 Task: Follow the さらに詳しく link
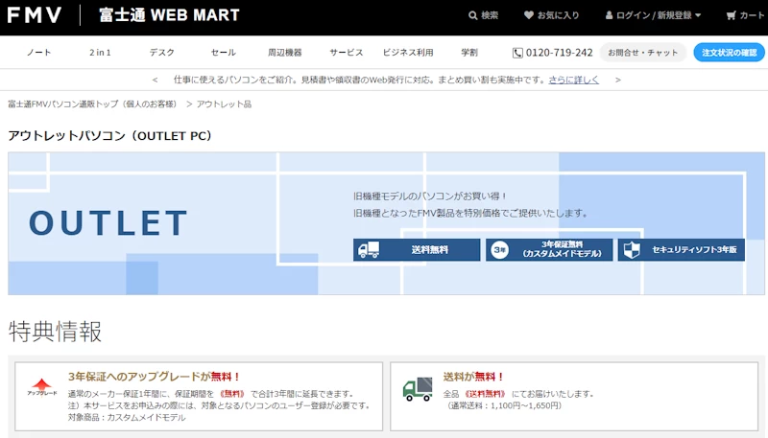point(573,80)
